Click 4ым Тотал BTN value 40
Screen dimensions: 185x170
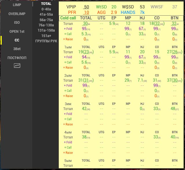(x=175, y=137)
